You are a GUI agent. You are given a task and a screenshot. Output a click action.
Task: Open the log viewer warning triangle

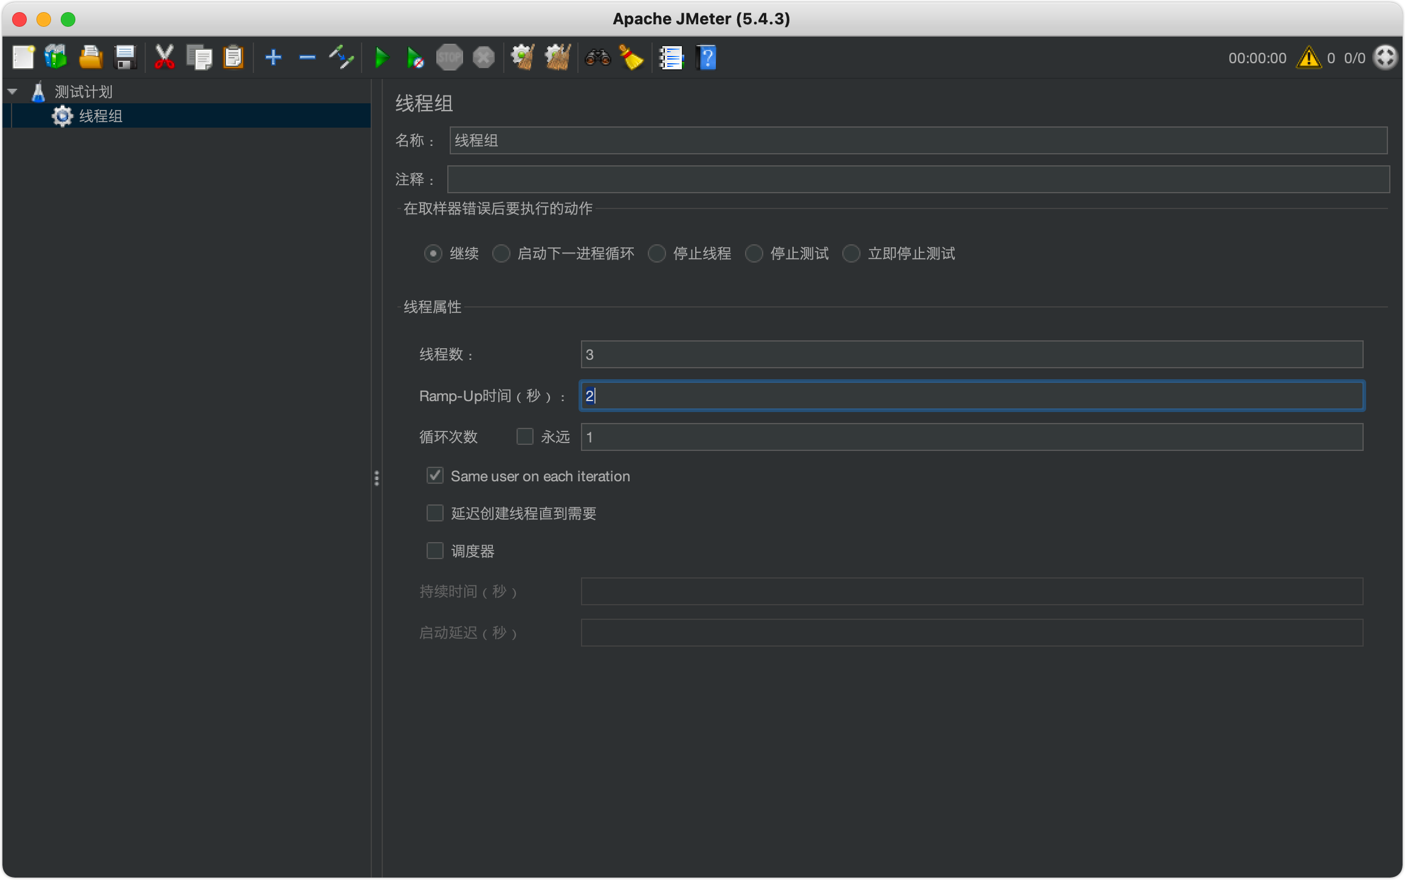tap(1308, 58)
